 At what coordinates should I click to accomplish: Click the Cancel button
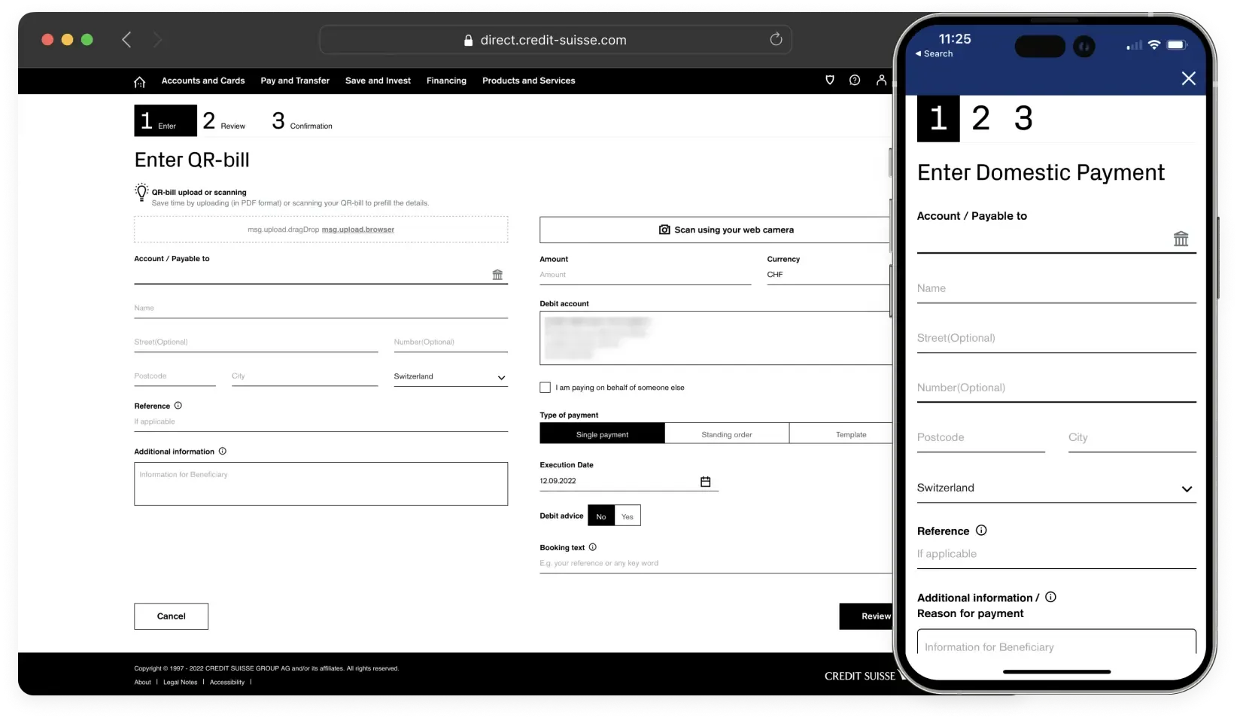coord(171,616)
